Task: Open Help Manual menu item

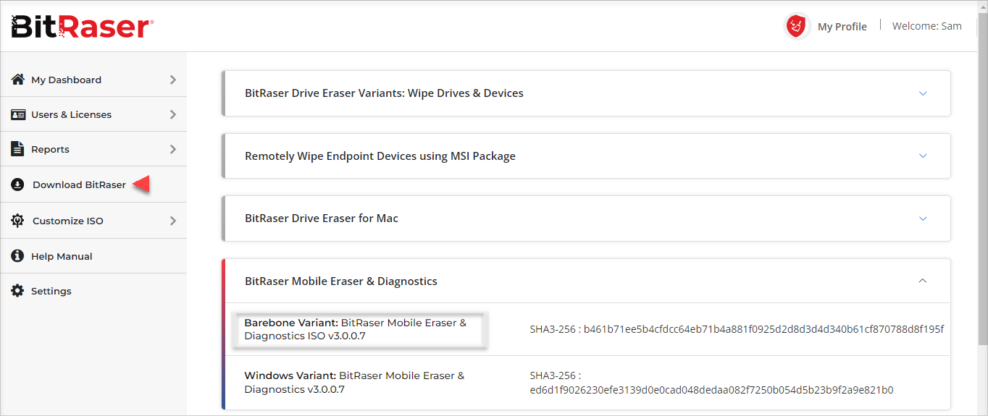Action: pyautogui.click(x=93, y=256)
